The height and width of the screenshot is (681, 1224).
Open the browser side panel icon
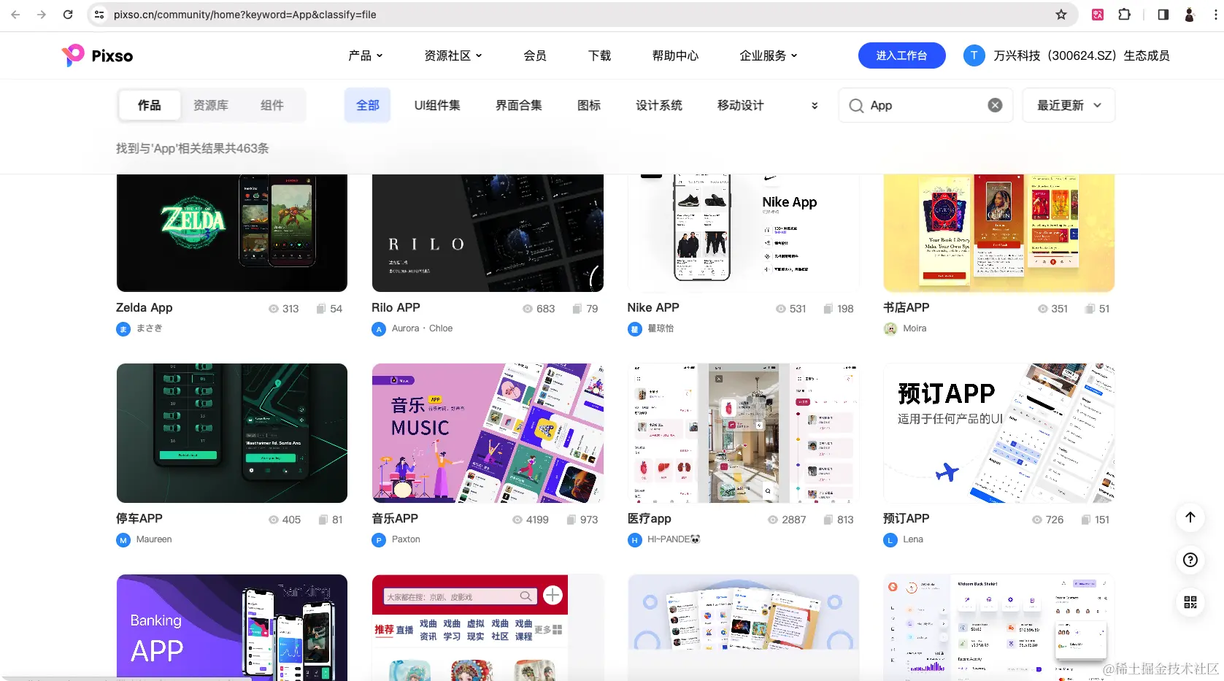pos(1163,15)
